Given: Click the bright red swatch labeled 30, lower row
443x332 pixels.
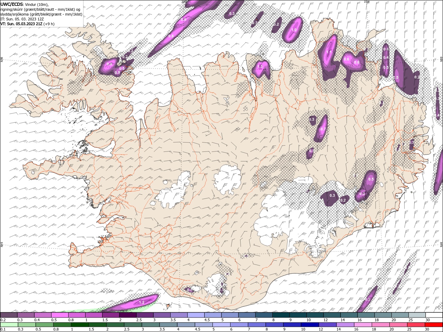Looking at the screenshot, I should tap(433, 325).
